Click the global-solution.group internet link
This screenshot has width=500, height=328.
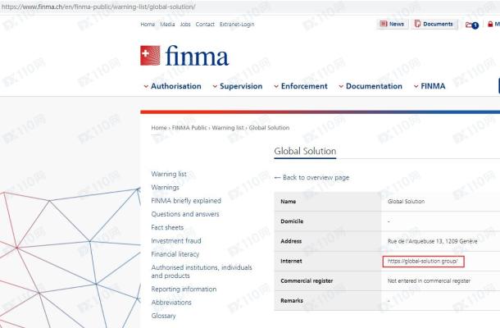[x=423, y=261]
